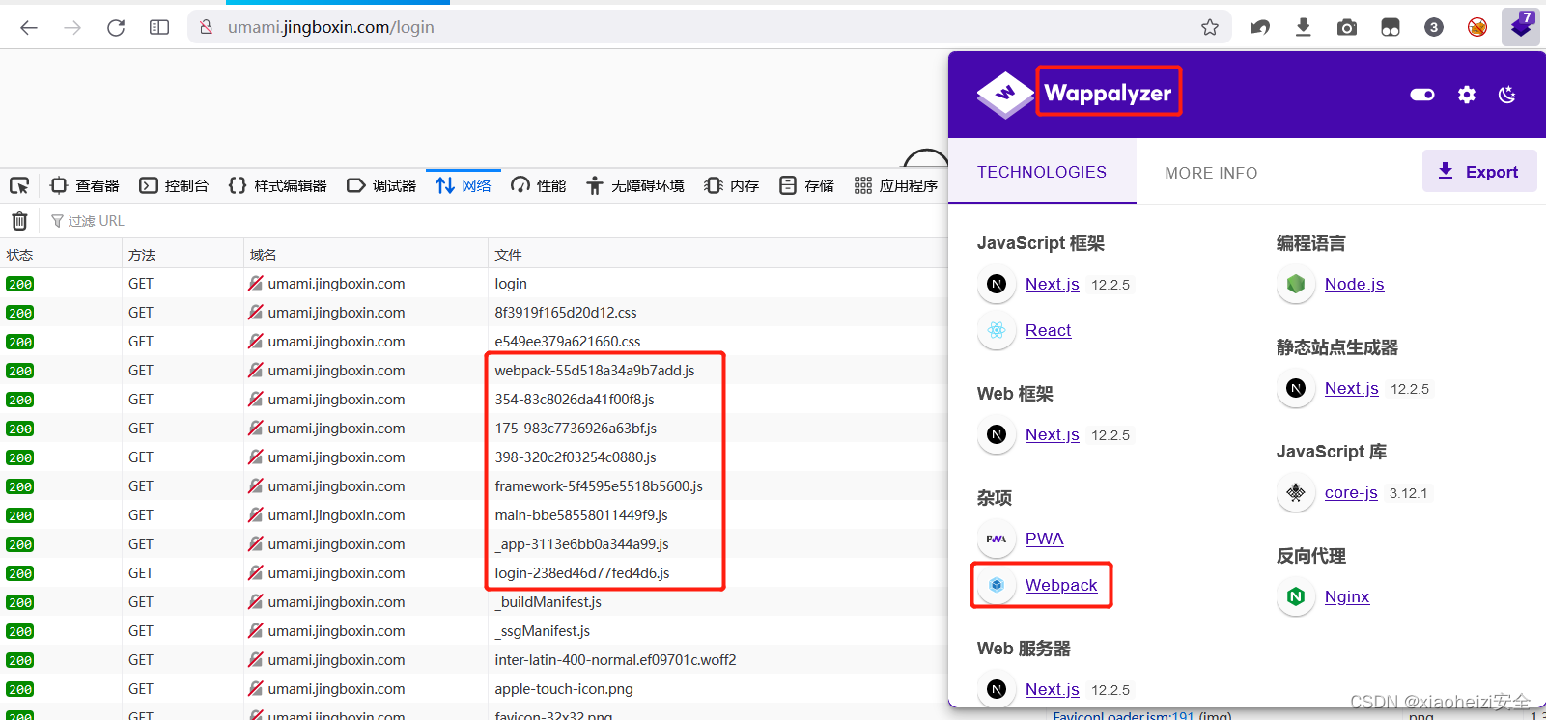
Task: Select apple-touch-icon.png request
Action: click(x=474, y=689)
